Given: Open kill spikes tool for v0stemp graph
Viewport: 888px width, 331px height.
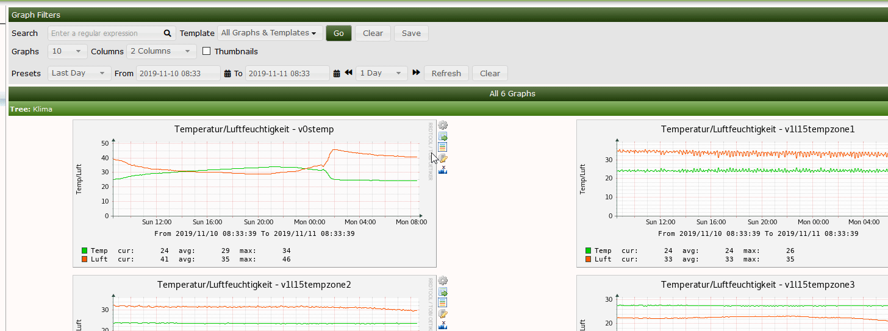Looking at the screenshot, I should tap(443, 169).
